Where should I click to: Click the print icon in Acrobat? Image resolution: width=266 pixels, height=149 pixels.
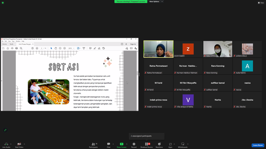tap(17, 48)
